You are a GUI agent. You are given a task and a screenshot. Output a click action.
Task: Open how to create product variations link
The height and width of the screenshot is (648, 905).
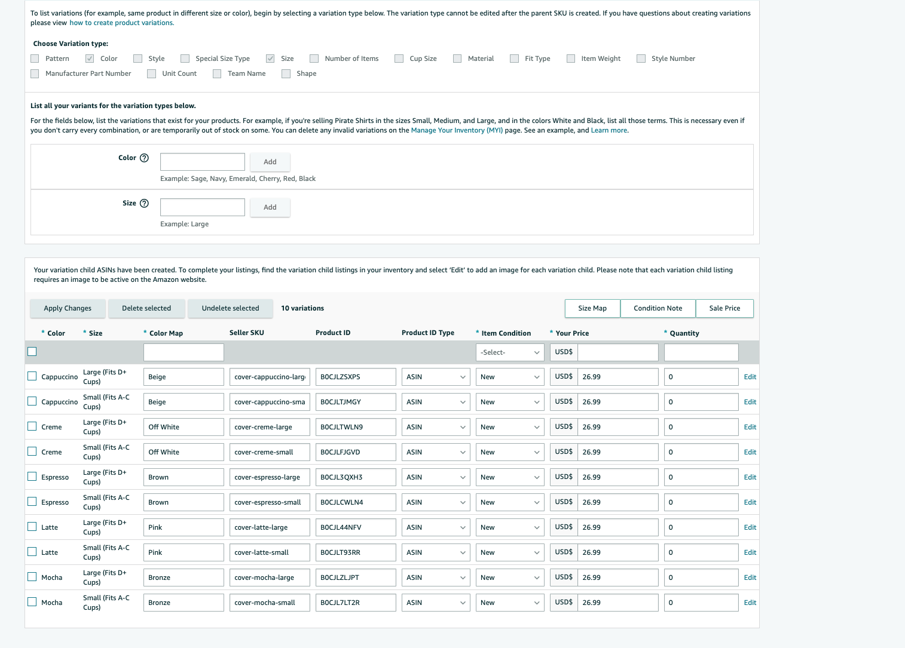(x=122, y=23)
